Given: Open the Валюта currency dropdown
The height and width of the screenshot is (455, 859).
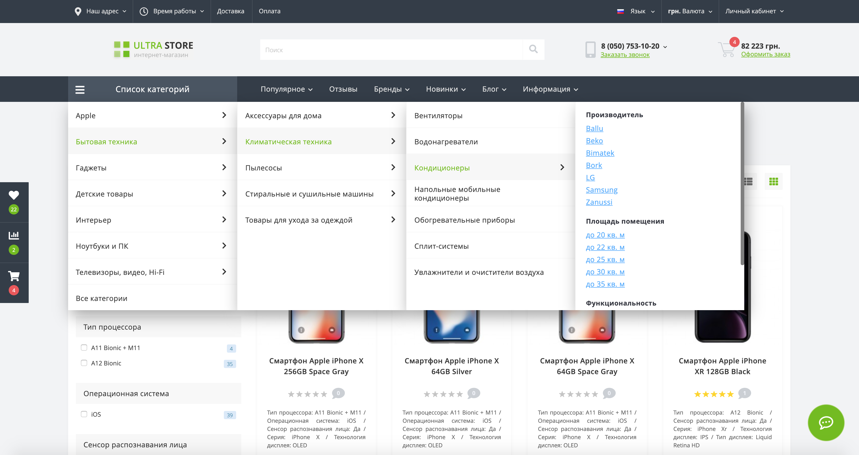Looking at the screenshot, I should [690, 11].
